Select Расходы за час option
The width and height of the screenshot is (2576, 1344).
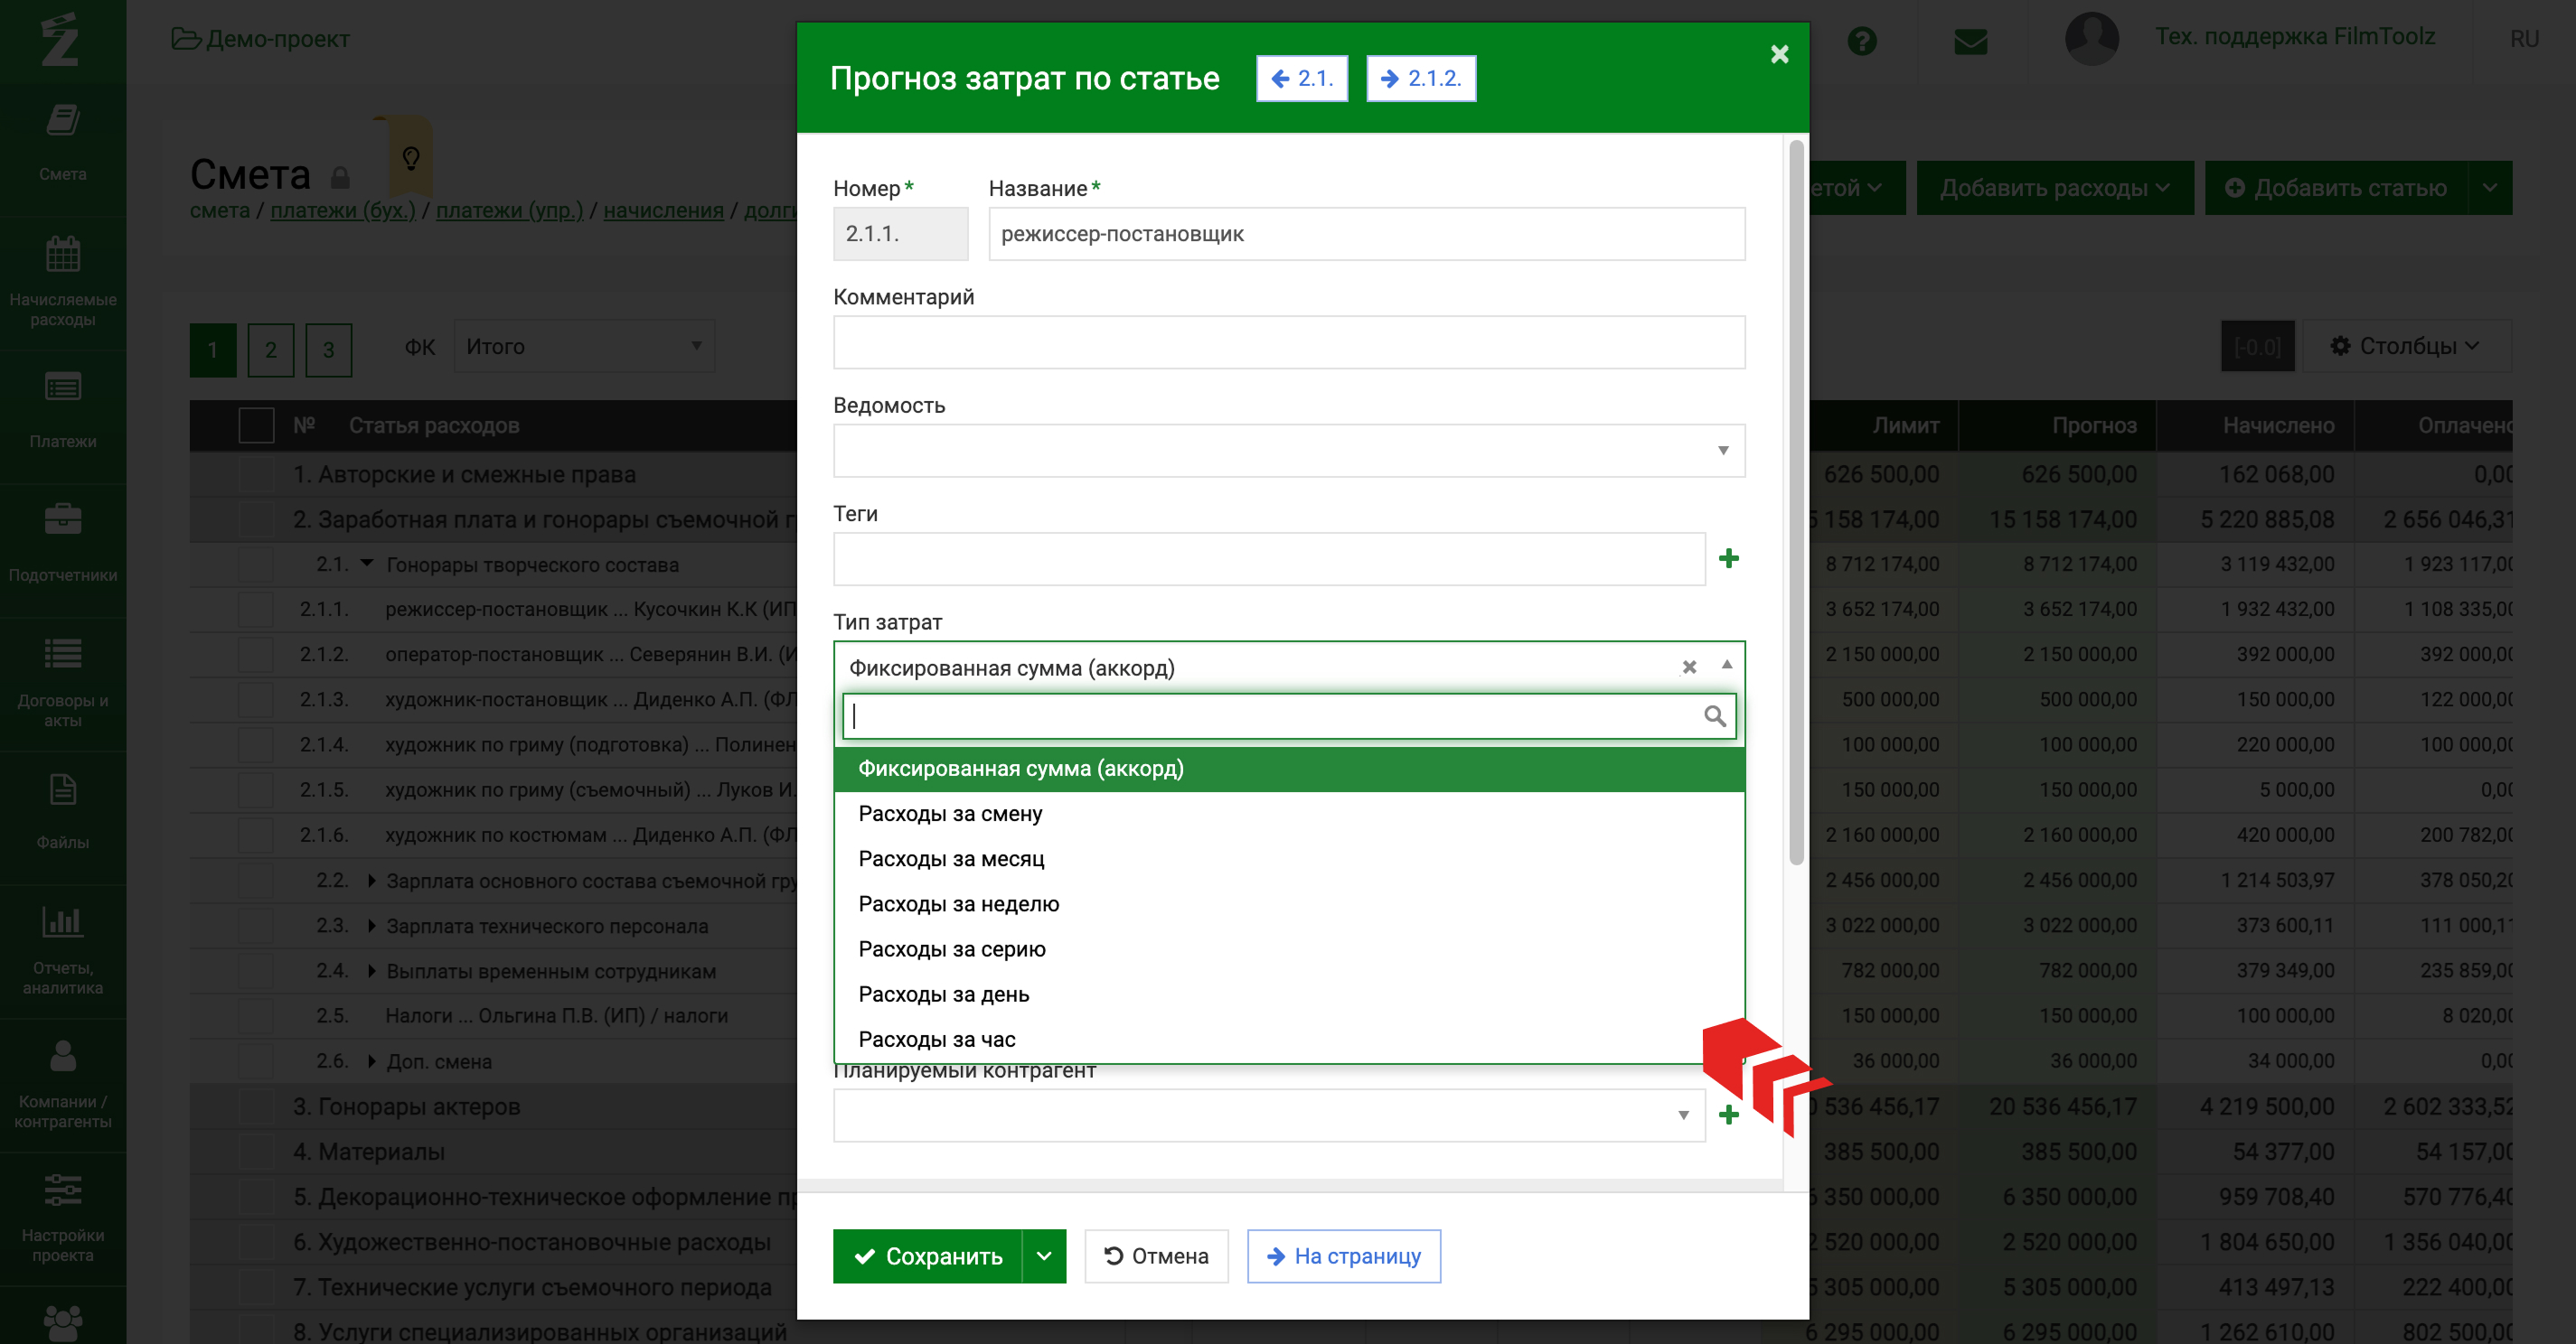tap(1289, 1038)
